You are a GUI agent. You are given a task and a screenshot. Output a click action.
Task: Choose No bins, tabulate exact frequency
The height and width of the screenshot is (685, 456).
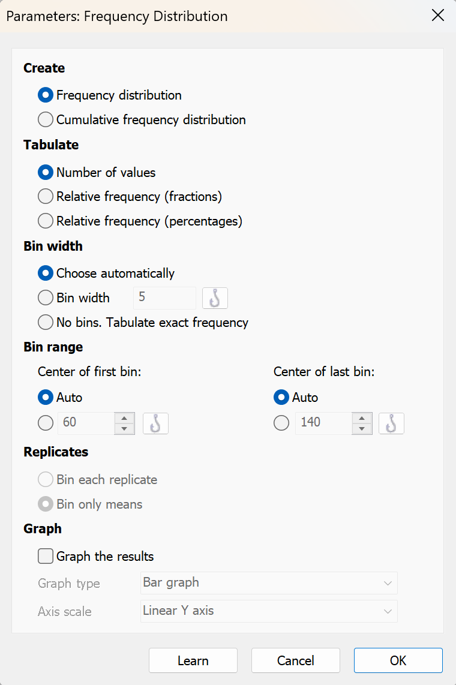pyautogui.click(x=46, y=323)
